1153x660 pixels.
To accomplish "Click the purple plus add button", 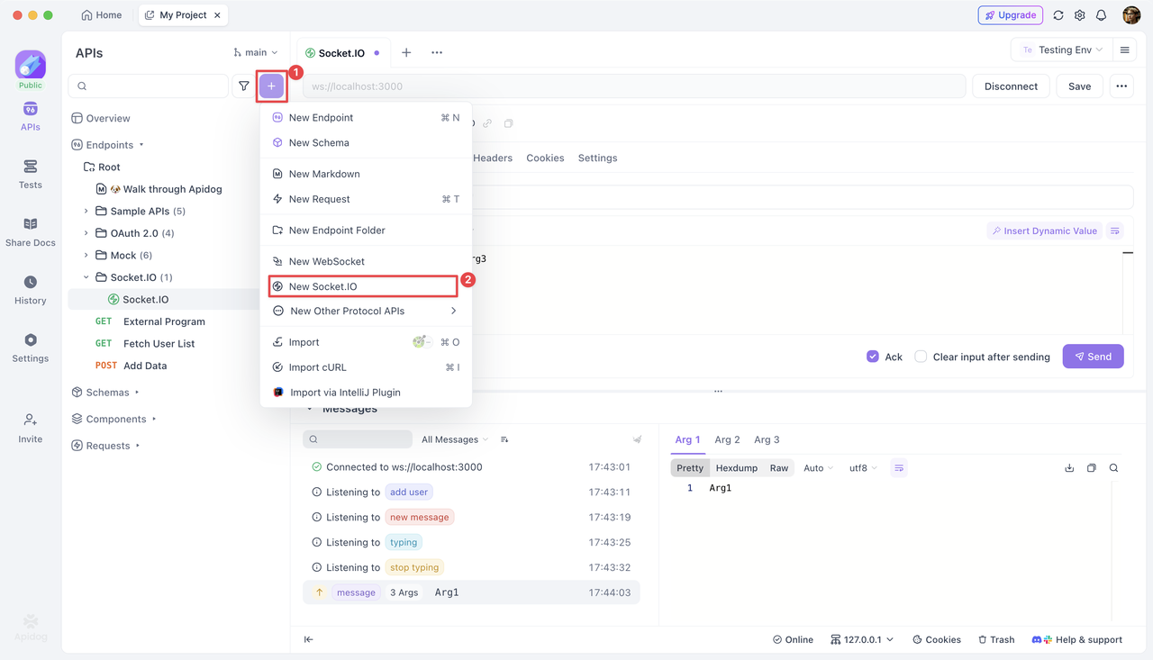I will click(271, 86).
